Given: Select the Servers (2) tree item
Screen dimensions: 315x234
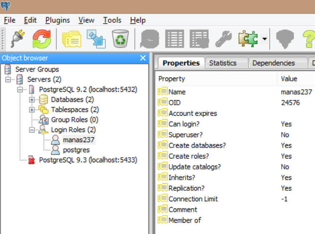Looking at the screenshot, I should click(x=44, y=79).
